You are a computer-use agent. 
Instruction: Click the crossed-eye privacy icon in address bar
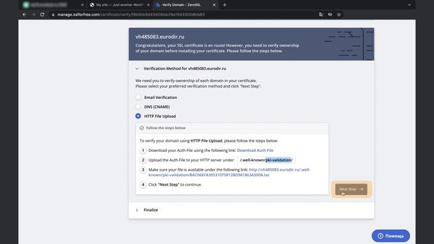(330, 14)
